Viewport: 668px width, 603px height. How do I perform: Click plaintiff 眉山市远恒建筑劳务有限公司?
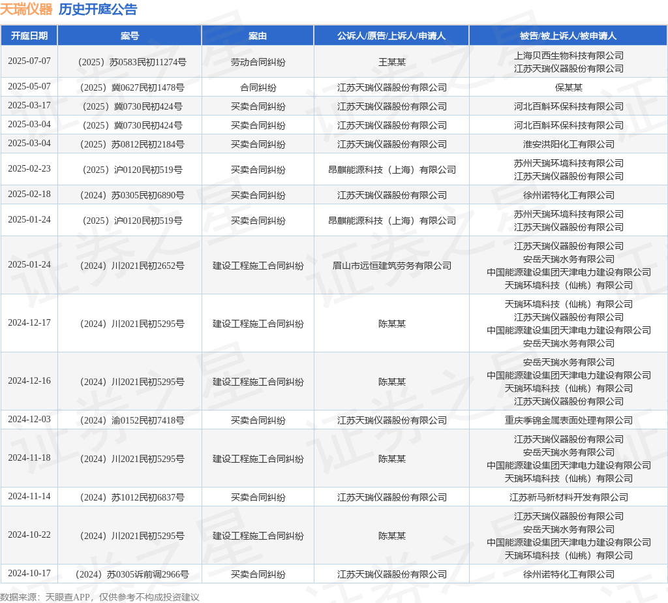click(391, 266)
